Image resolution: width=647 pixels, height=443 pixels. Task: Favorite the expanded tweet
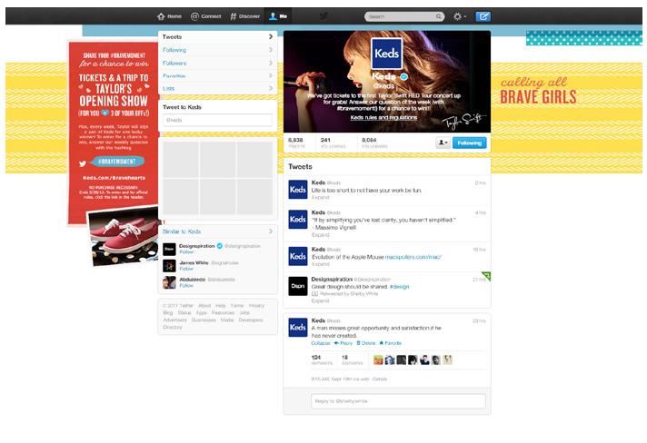391,343
